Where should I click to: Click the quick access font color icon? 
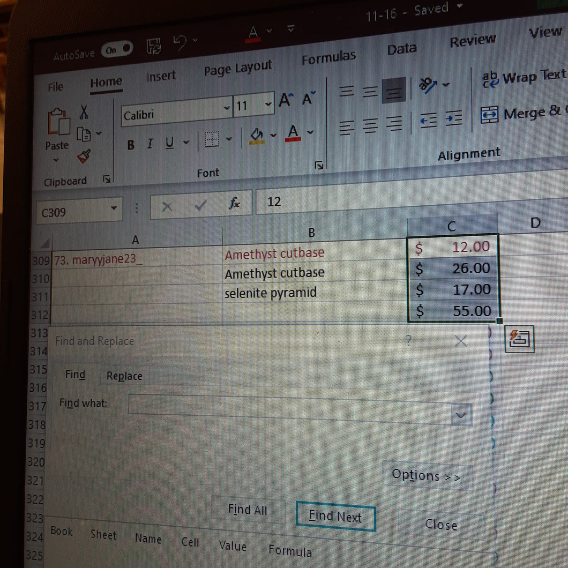(253, 34)
